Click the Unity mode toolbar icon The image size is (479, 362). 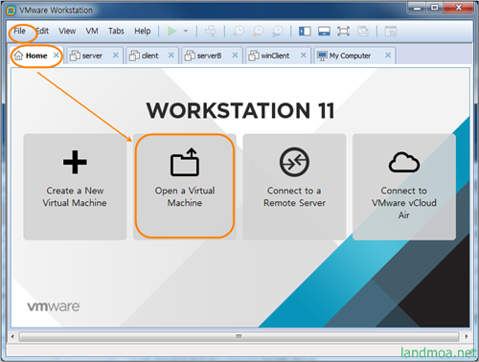click(363, 32)
